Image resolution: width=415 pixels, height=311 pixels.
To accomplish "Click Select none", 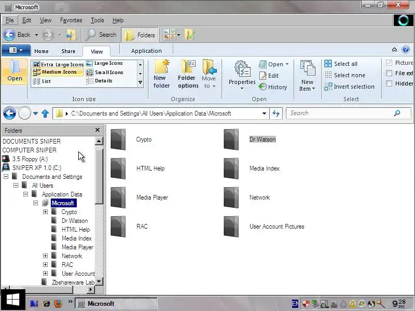I will click(x=345, y=75).
